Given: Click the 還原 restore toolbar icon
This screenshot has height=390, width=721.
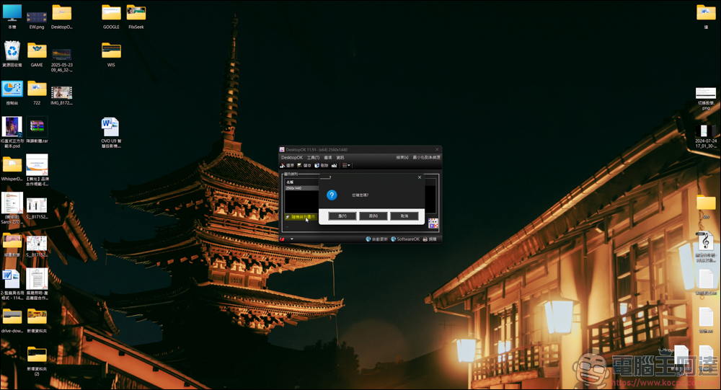Looking at the screenshot, I should click(287, 165).
